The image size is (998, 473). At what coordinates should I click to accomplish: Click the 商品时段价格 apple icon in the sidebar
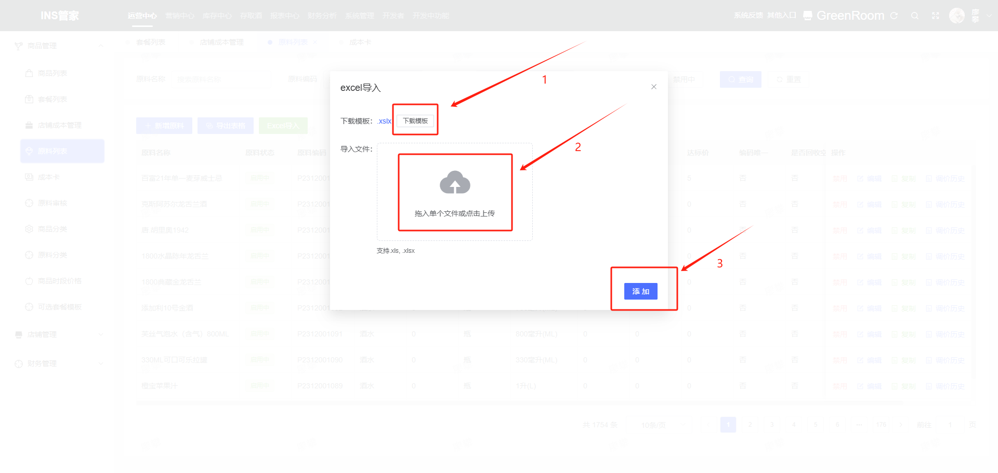29,281
